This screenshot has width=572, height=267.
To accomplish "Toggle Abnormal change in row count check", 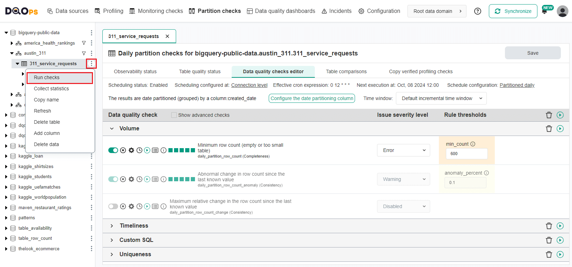I will click(113, 179).
